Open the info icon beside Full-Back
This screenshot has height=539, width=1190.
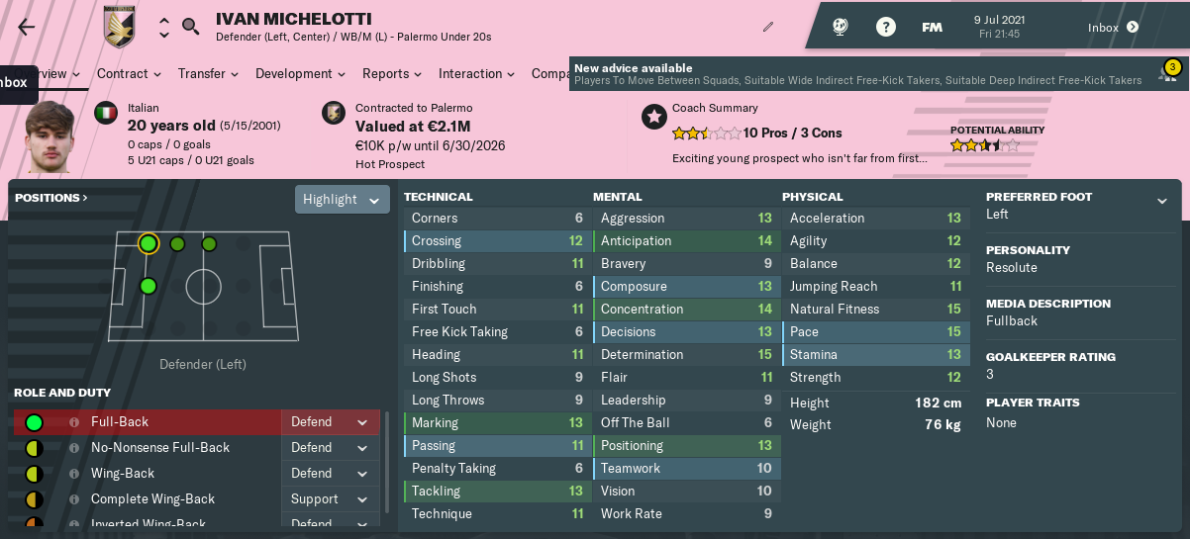point(74,422)
